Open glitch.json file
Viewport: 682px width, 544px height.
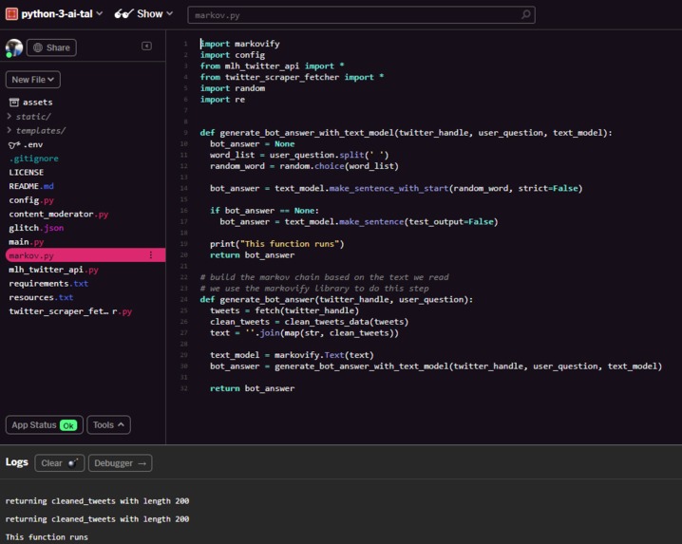36,228
